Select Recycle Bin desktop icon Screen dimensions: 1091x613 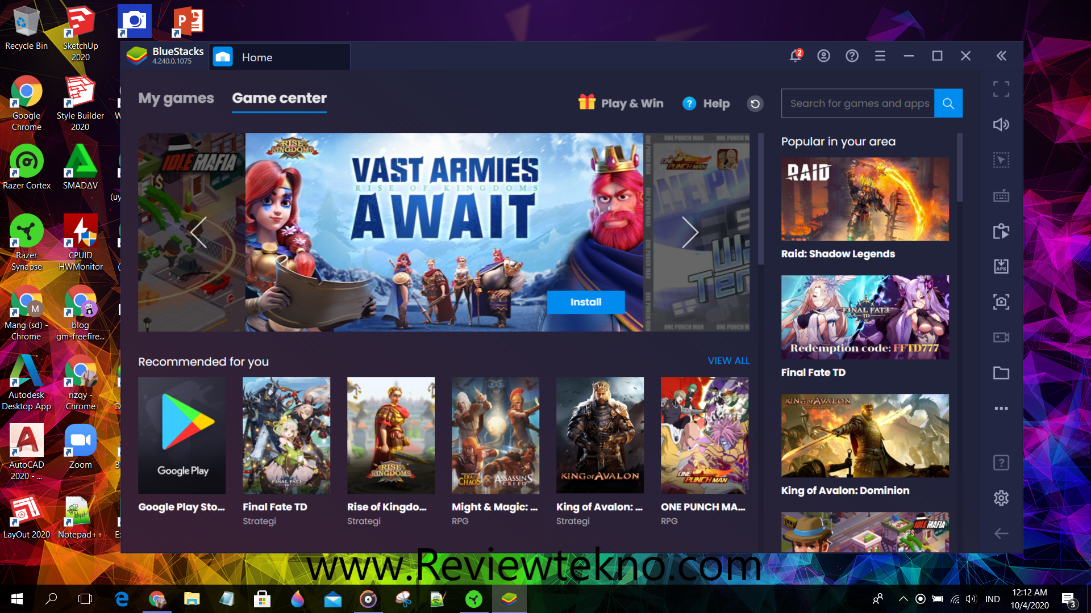coord(26,28)
